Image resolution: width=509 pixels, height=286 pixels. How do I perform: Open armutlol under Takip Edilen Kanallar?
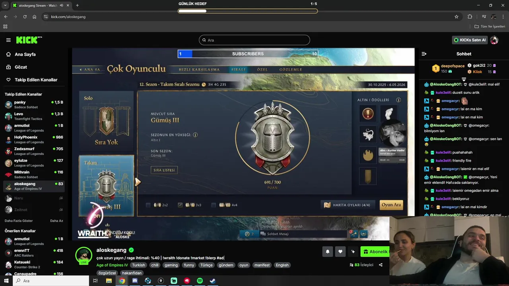coord(34,128)
